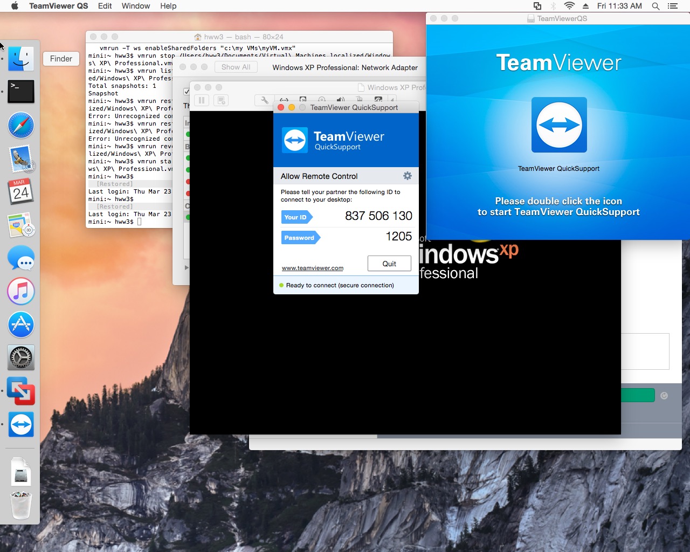
Task: Open TeamViewer QuickSupport settings gear
Action: click(x=408, y=176)
